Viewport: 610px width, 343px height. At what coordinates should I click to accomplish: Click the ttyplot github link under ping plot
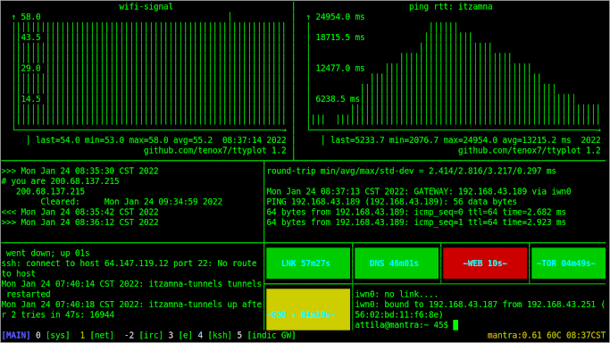click(x=529, y=150)
